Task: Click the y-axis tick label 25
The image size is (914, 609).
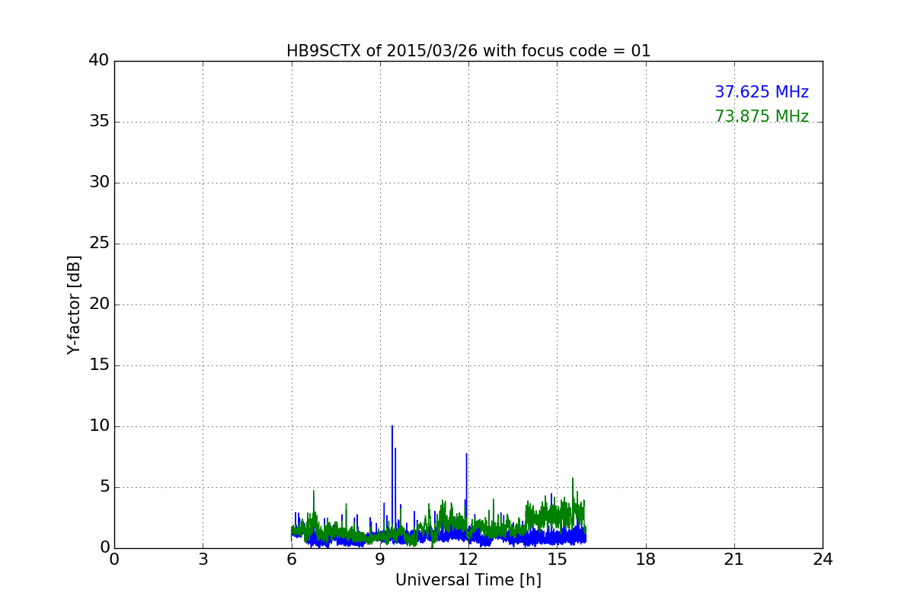Action: click(99, 244)
